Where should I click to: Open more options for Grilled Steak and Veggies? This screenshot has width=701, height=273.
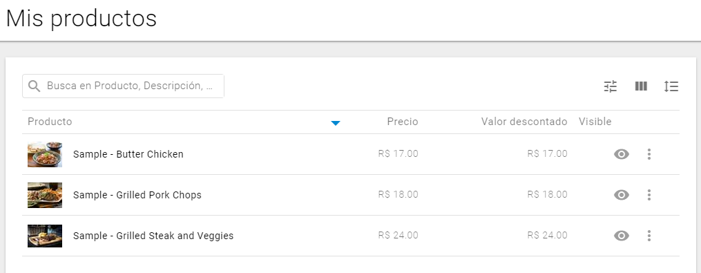click(649, 236)
